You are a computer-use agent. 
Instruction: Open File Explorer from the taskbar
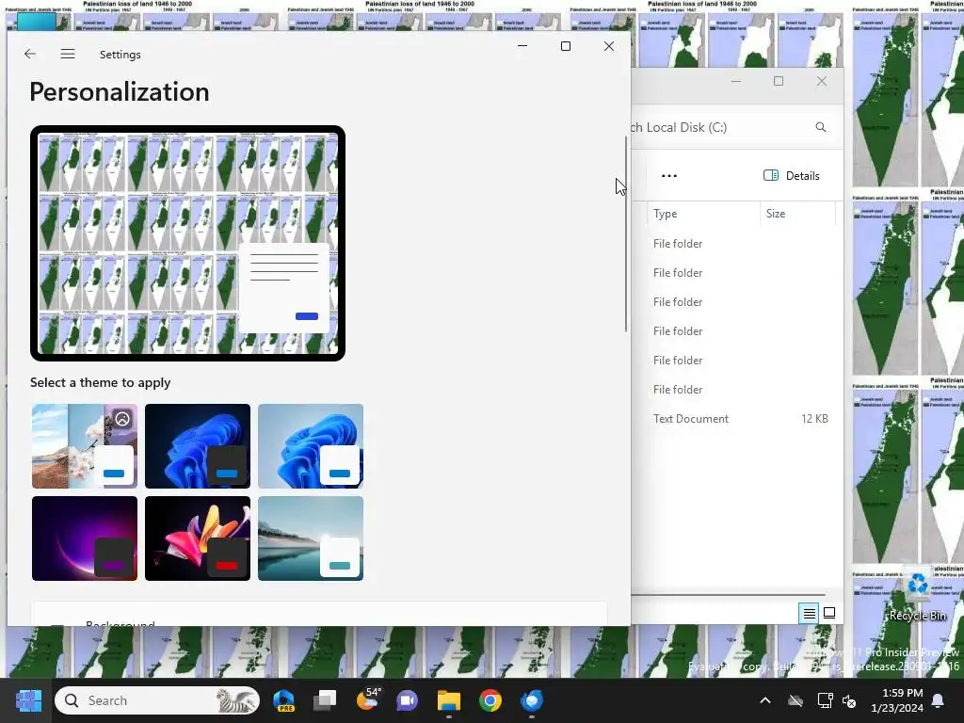[x=449, y=700]
